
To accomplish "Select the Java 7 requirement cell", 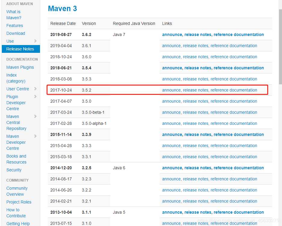I will (x=119, y=35).
